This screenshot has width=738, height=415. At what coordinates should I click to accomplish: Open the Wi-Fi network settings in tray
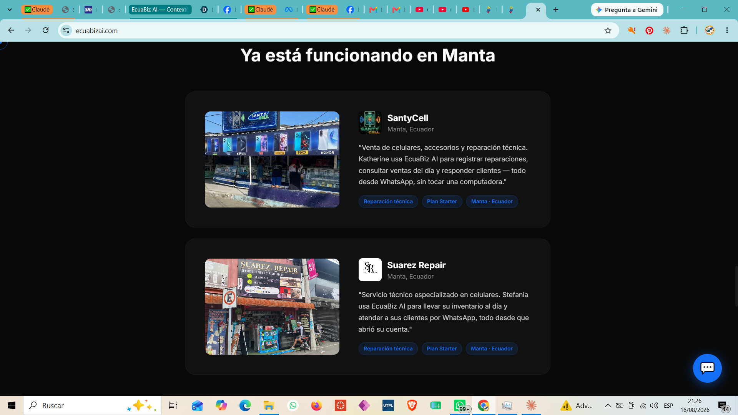(x=643, y=405)
